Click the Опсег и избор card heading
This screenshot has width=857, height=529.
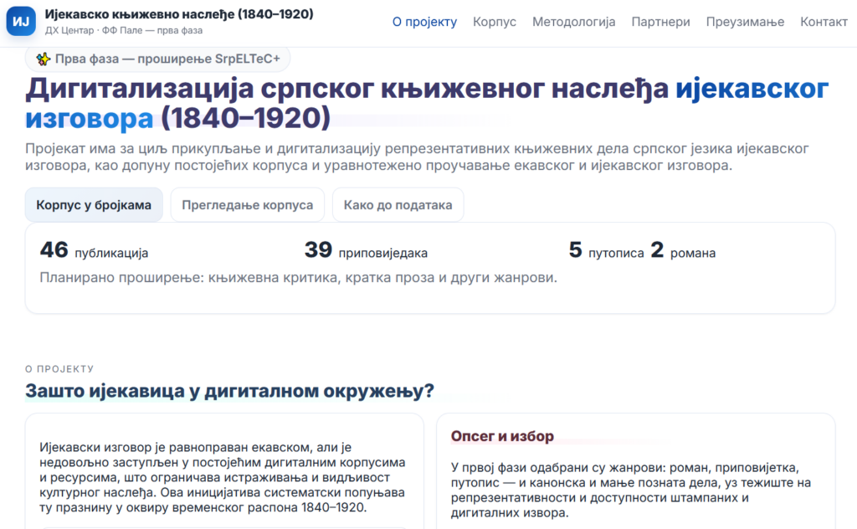(x=502, y=436)
